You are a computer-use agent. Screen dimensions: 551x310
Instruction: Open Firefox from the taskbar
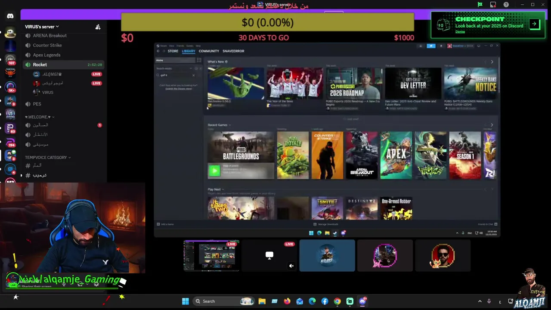click(287, 301)
